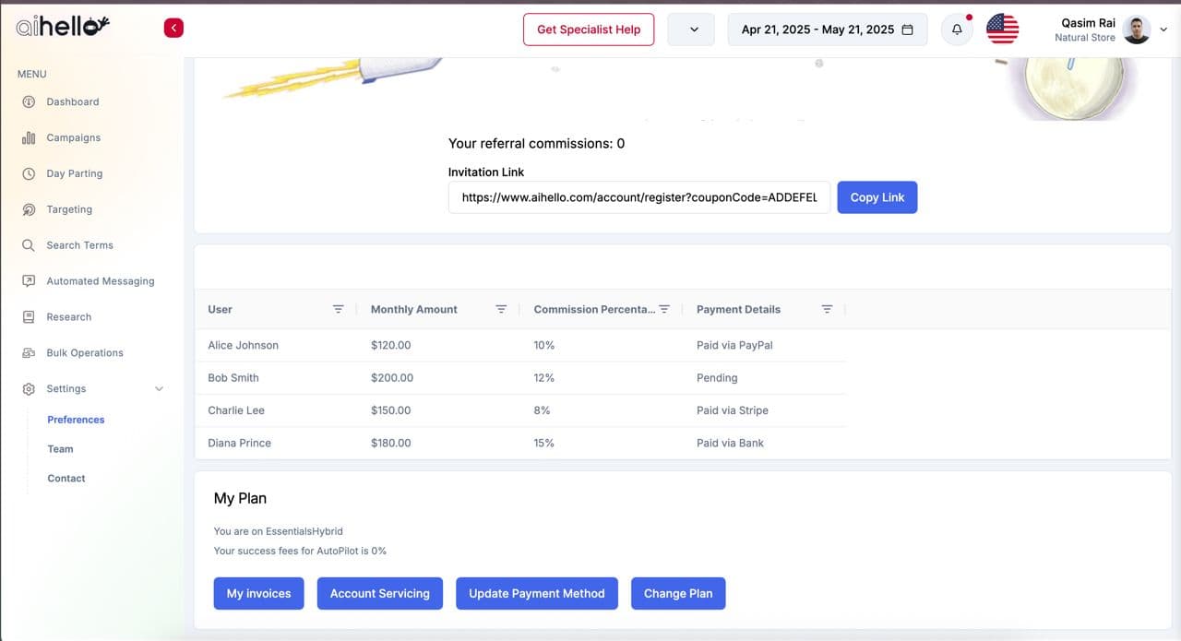Expand the Settings menu chevron
1181x641 pixels.
(159, 389)
